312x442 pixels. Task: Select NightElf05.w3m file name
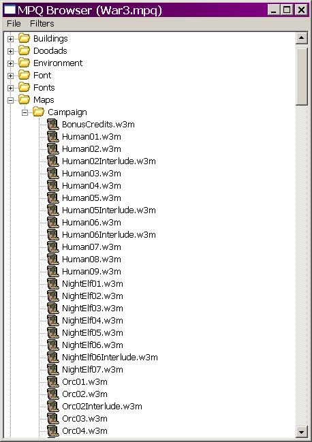click(x=93, y=333)
